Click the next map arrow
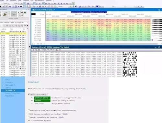 18,6
